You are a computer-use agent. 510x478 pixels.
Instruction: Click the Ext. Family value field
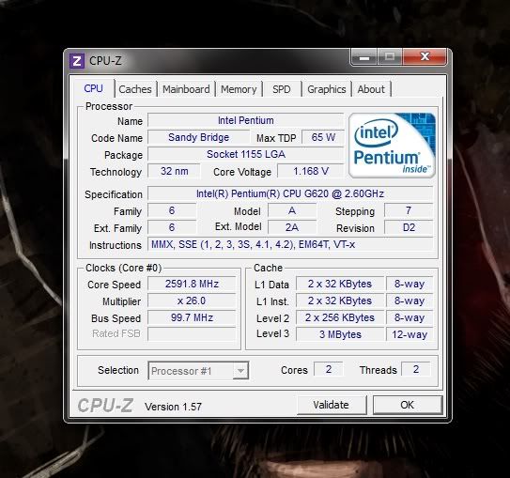[x=172, y=227]
